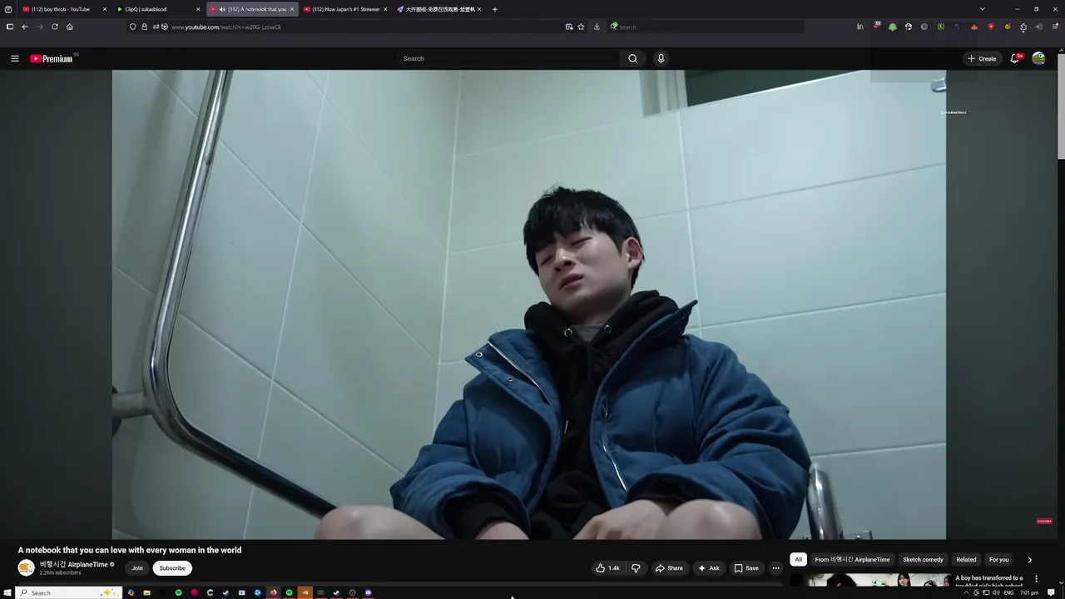The height and width of the screenshot is (599, 1065).
Task: Reload the current page
Action: point(55,27)
